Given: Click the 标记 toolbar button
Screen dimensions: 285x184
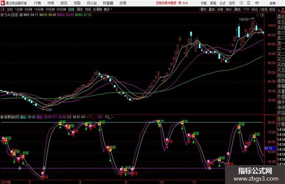Looking at the screenshot, I should point(255,9).
